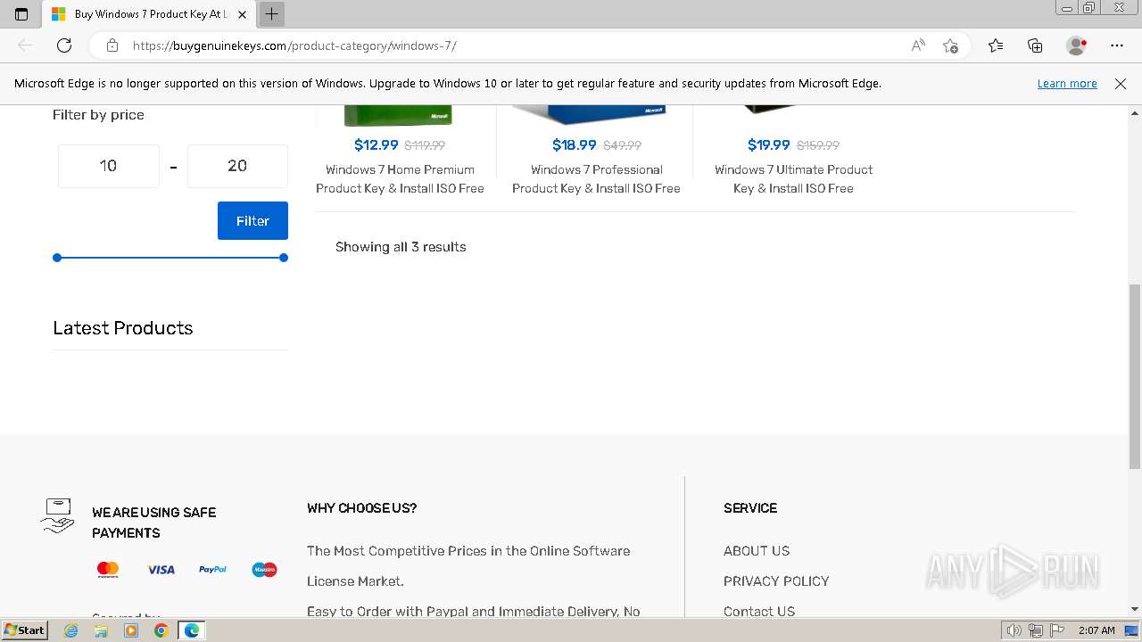Click the minimum price field showing 10
Image resolution: width=1142 pixels, height=642 pixels.
click(109, 166)
